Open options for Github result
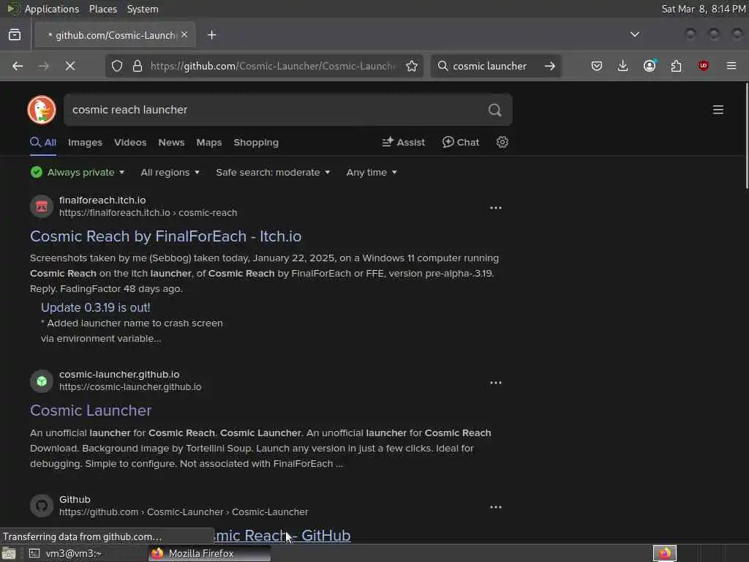Screen dimensions: 749x562 pos(496,507)
